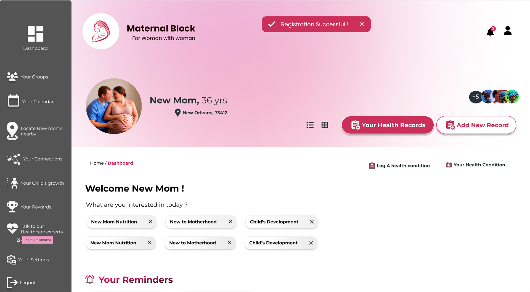Open Your Settings gear icon

[11, 260]
